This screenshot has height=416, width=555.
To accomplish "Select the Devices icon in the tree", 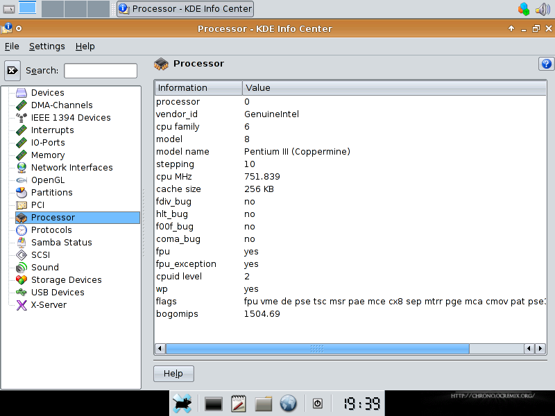I will (x=22, y=93).
